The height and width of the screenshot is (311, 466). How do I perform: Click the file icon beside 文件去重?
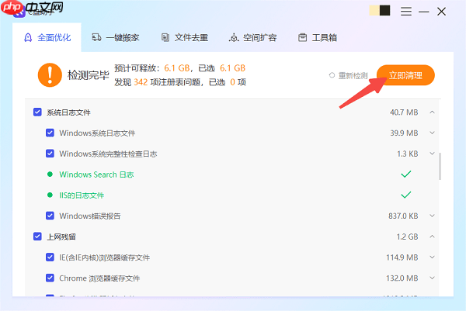pos(165,37)
